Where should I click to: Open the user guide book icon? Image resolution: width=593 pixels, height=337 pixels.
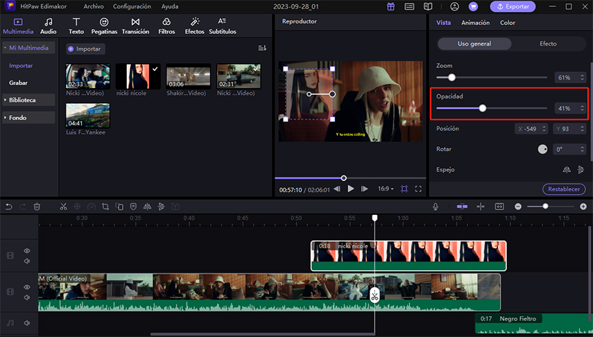428,6
